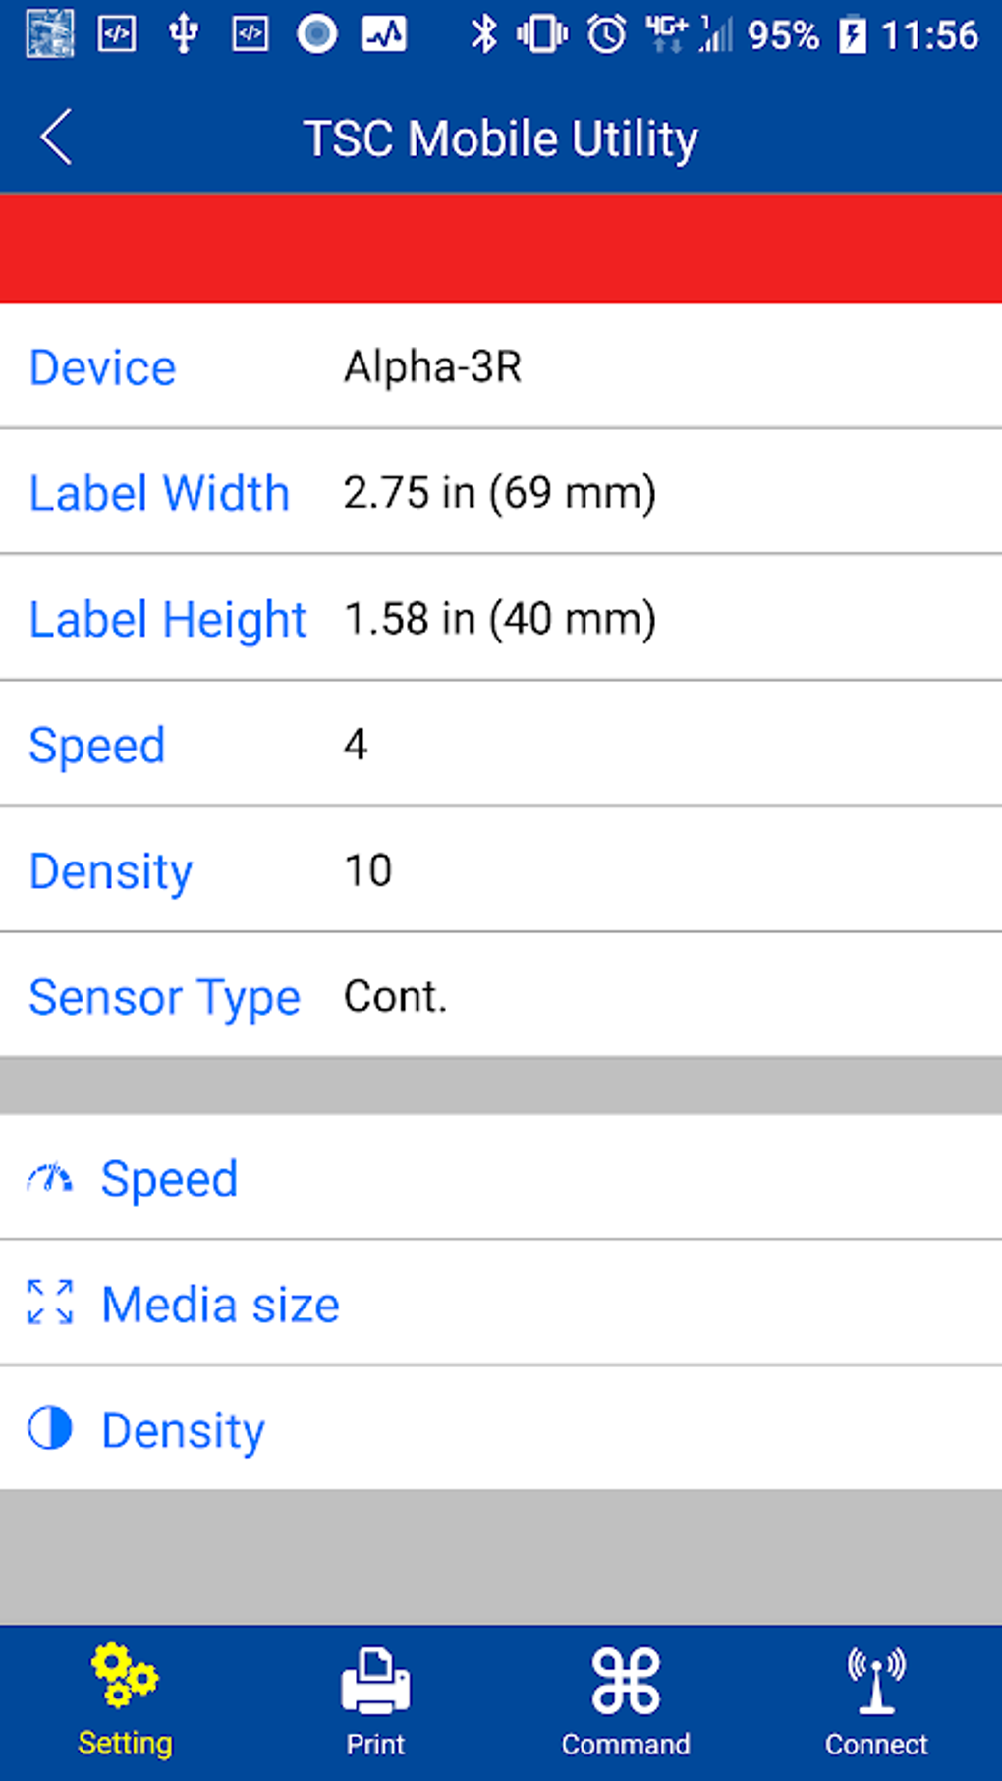Tap the Print printer icon

[x=375, y=1680]
